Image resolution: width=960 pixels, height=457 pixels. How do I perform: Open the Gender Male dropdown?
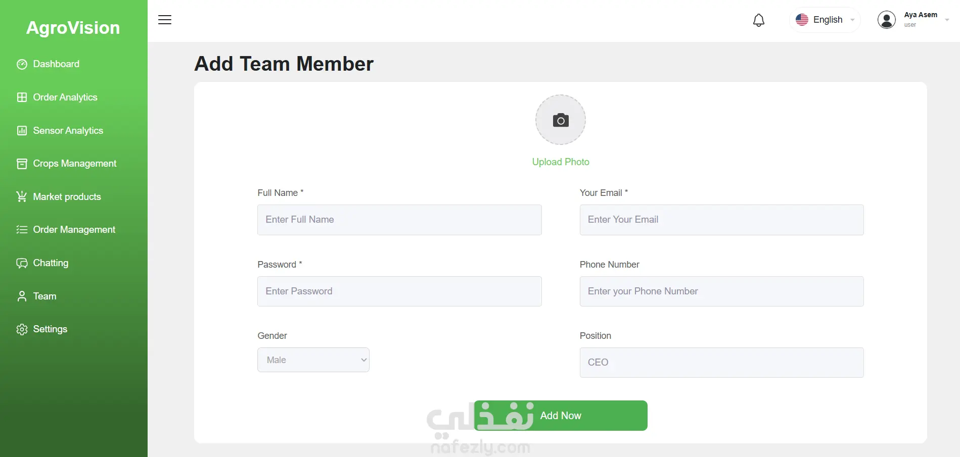point(313,360)
